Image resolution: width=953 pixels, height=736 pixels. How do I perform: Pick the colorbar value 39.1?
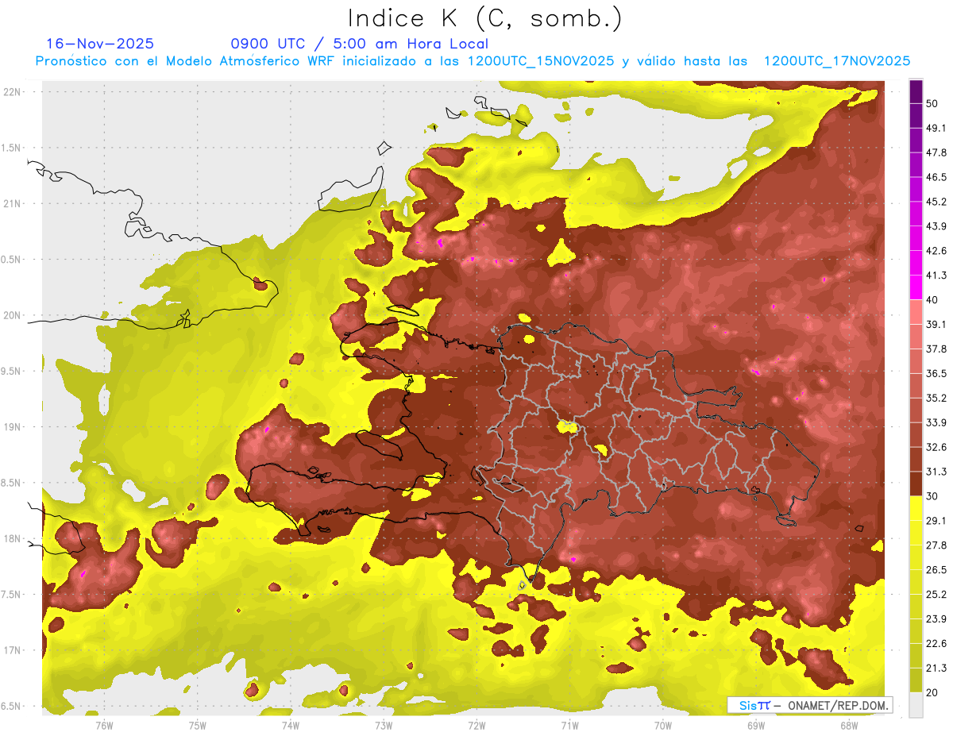pos(936,325)
